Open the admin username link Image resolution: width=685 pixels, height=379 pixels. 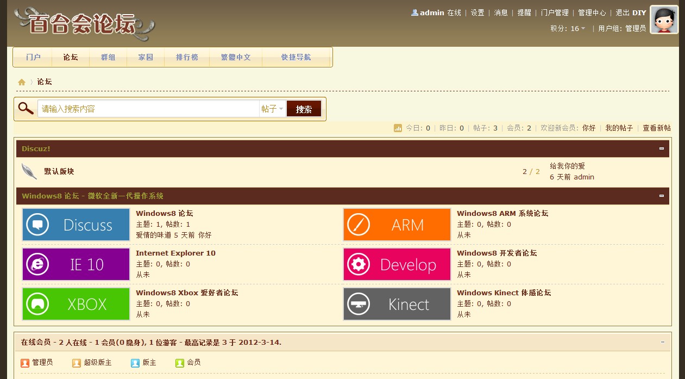click(x=432, y=13)
